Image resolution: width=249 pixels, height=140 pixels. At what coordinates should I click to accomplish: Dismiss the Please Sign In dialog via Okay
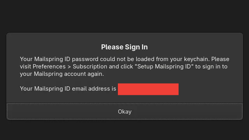point(124,112)
